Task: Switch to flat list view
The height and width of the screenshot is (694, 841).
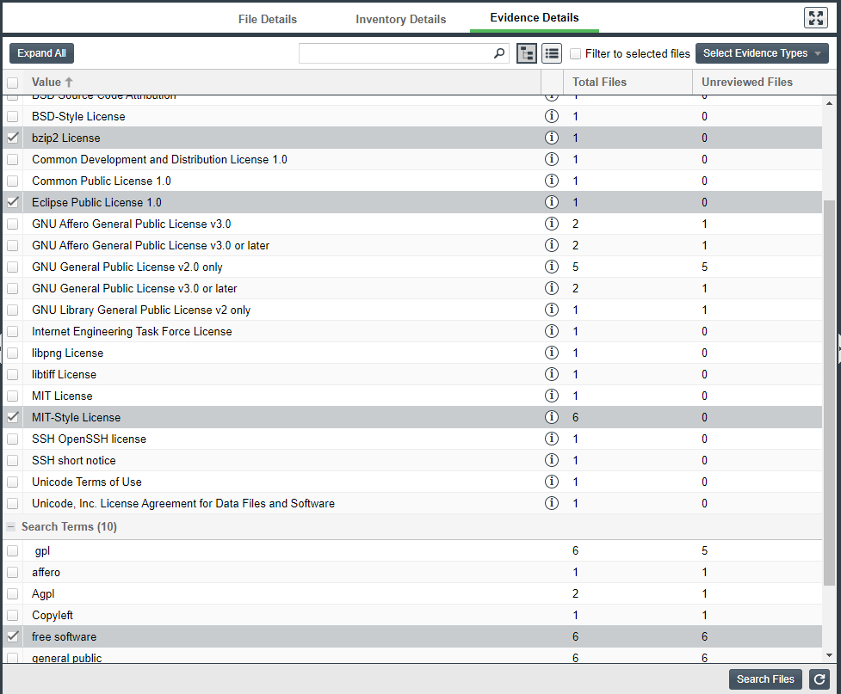Action: pos(551,53)
